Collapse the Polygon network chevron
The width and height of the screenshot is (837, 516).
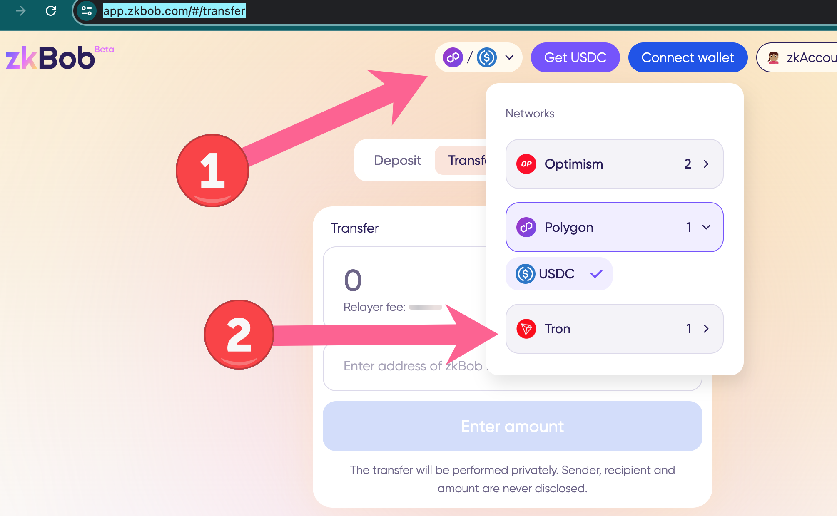coord(706,227)
